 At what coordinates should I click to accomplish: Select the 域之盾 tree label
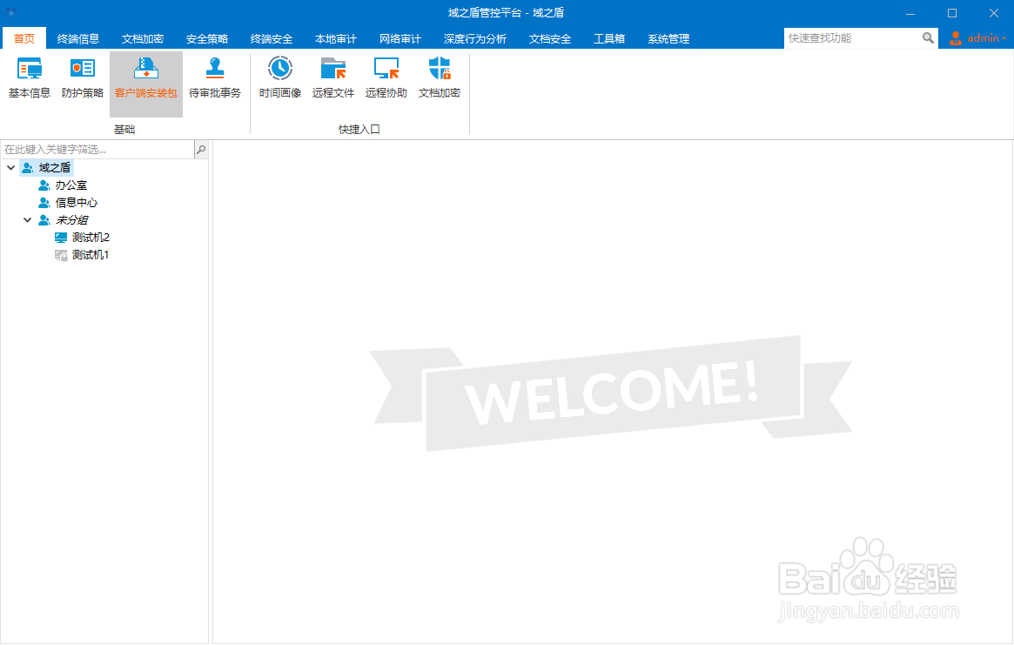coord(54,167)
